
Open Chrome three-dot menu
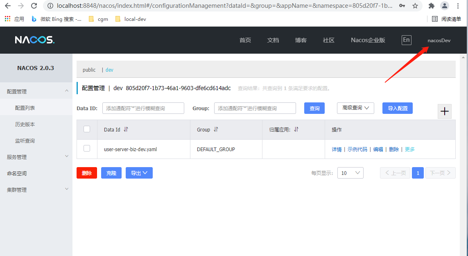tap(458, 6)
